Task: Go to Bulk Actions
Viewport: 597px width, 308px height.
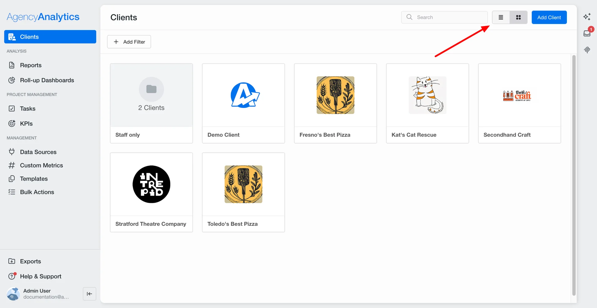Action: (x=50, y=192)
